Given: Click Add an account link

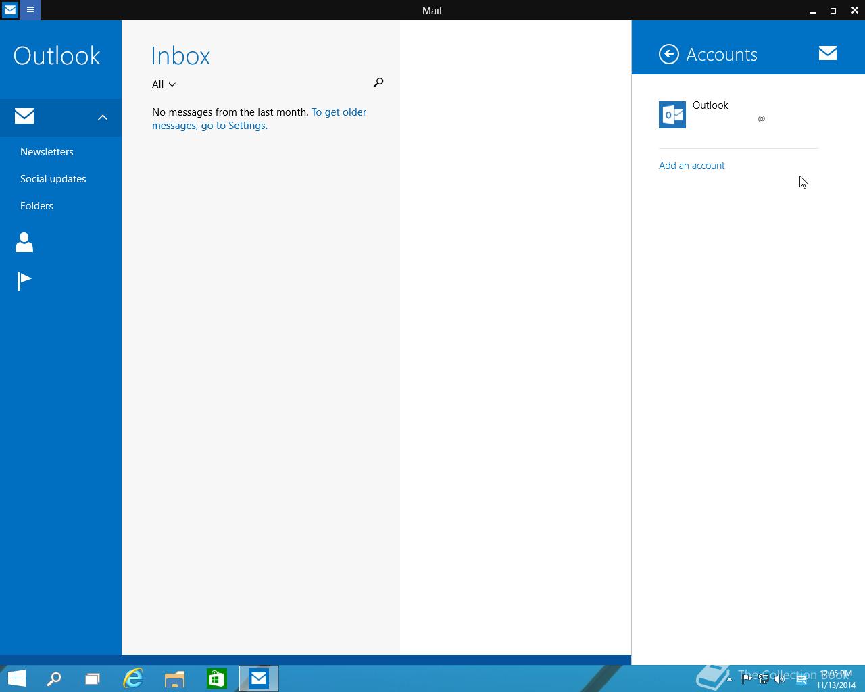Looking at the screenshot, I should (x=692, y=166).
